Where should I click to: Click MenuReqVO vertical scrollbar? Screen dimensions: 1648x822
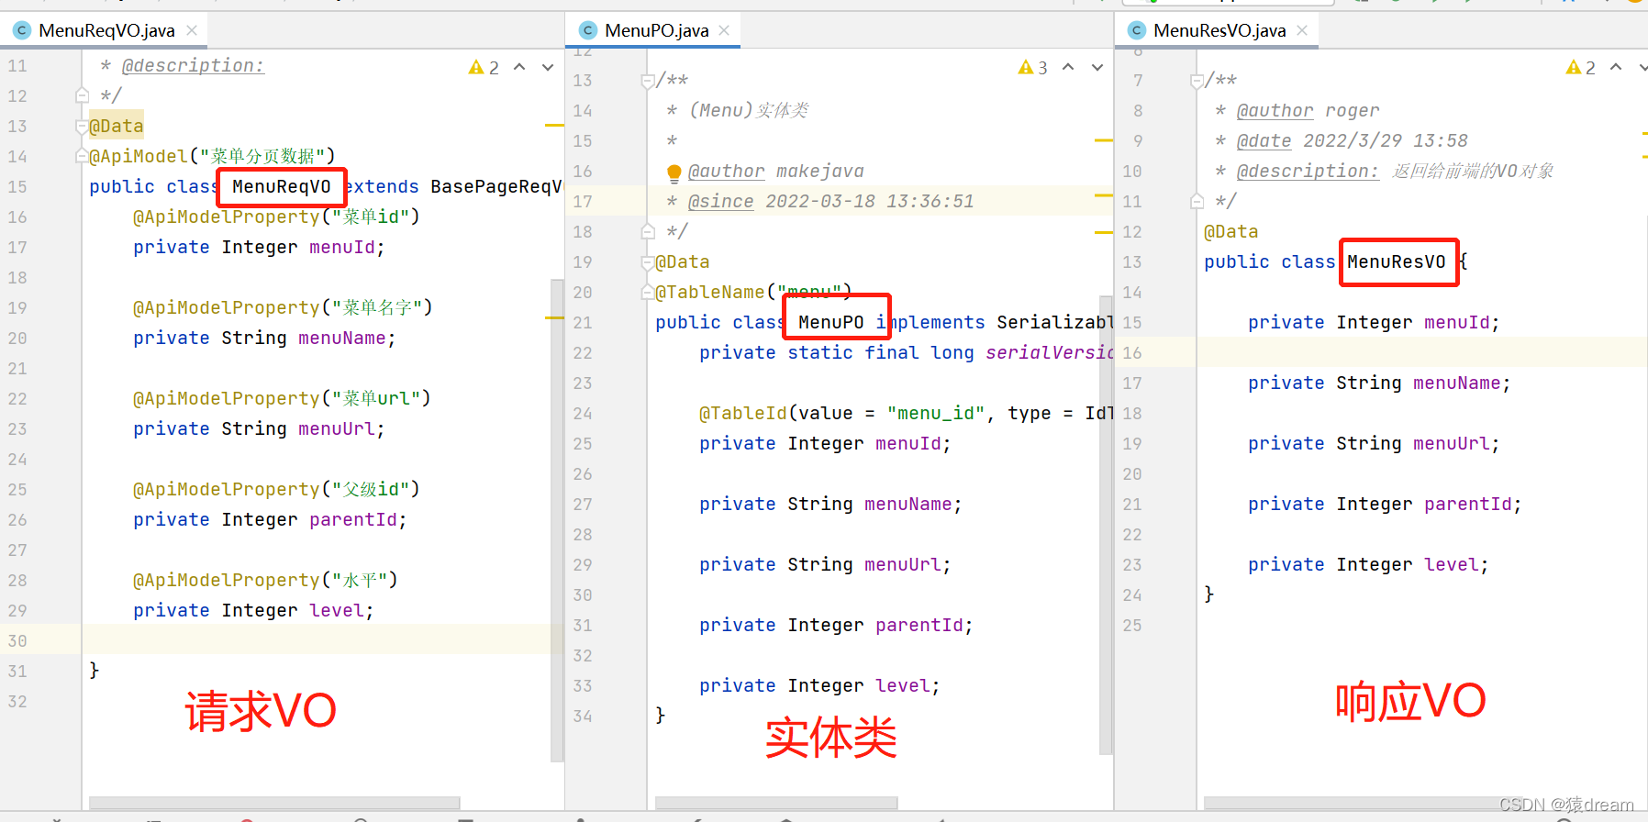[556, 520]
